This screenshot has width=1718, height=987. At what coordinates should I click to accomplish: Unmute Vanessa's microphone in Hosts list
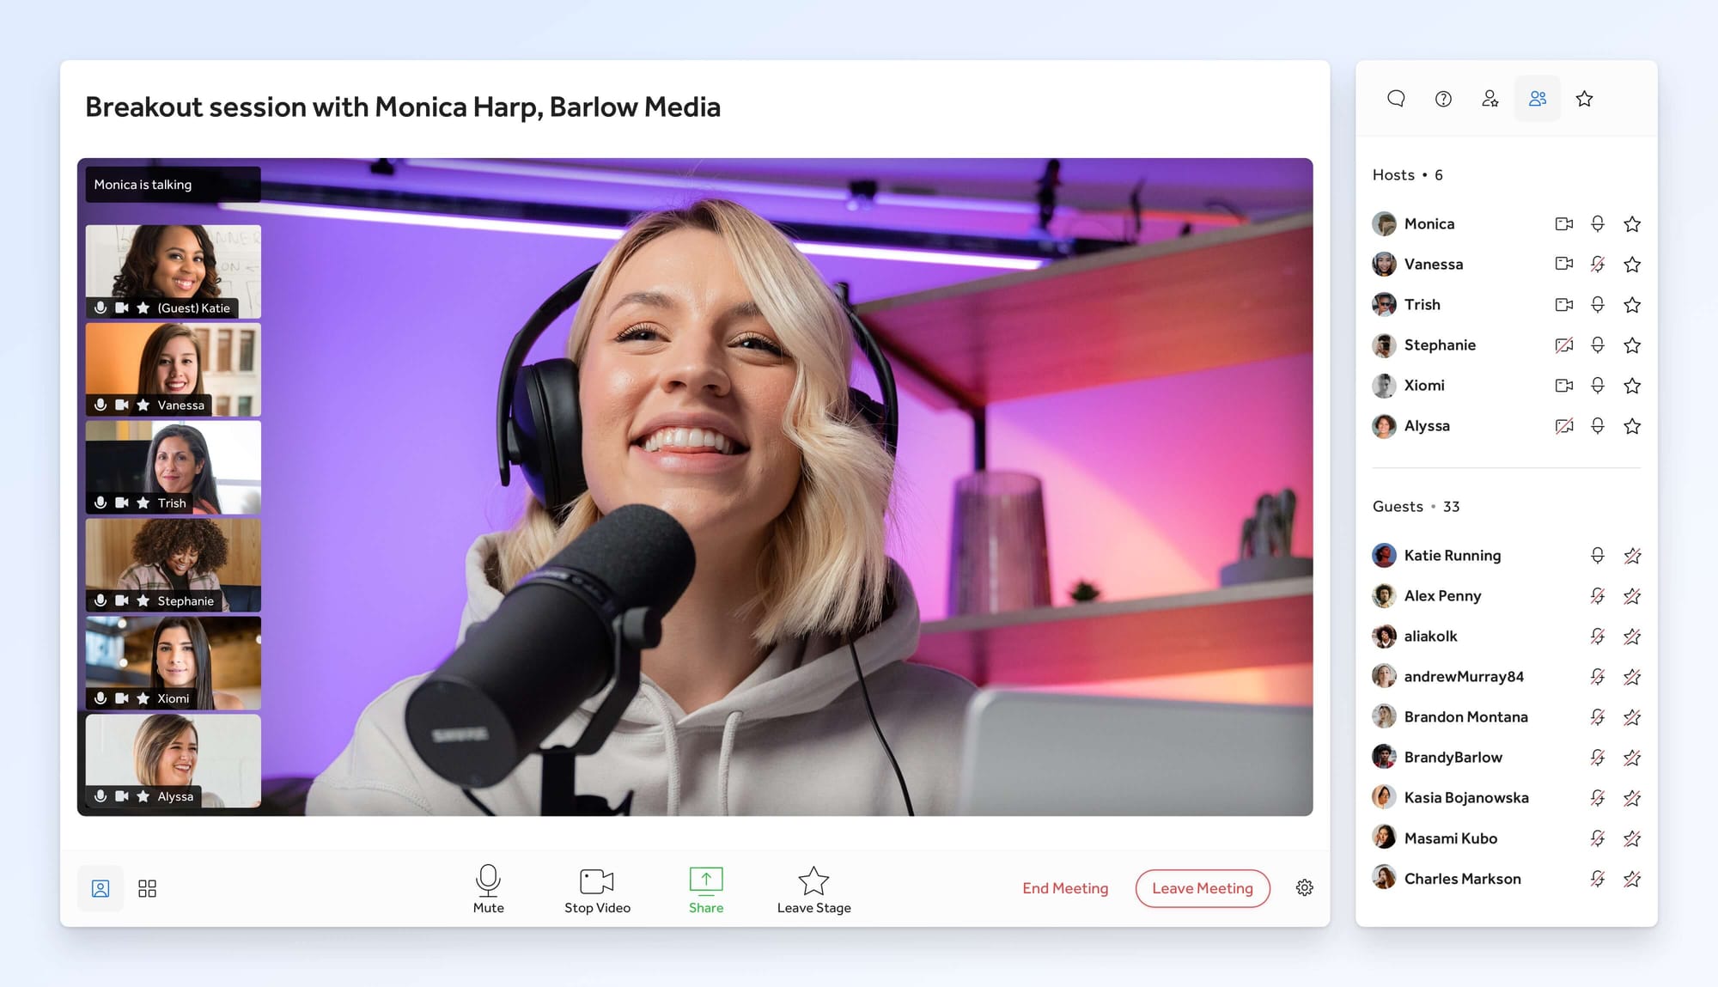pyautogui.click(x=1597, y=265)
